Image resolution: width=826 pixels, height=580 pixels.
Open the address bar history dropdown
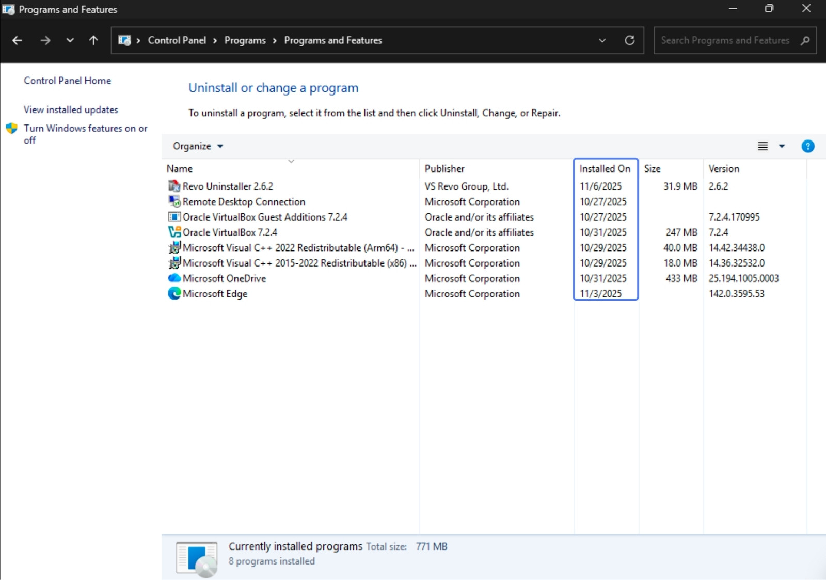coord(602,40)
